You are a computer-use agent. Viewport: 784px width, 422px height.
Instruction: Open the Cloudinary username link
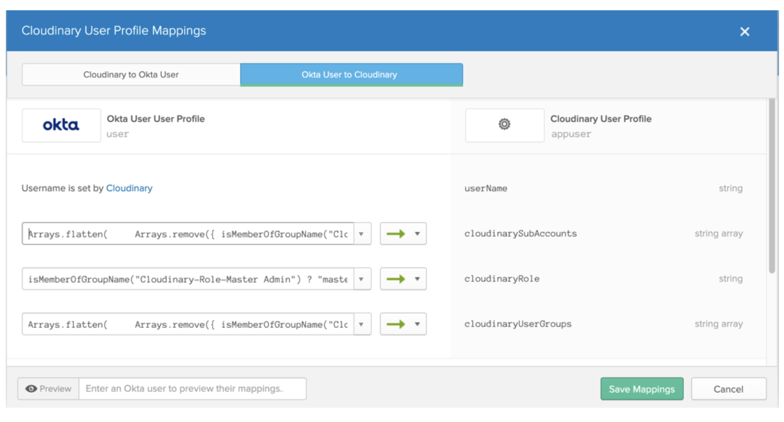[129, 188]
